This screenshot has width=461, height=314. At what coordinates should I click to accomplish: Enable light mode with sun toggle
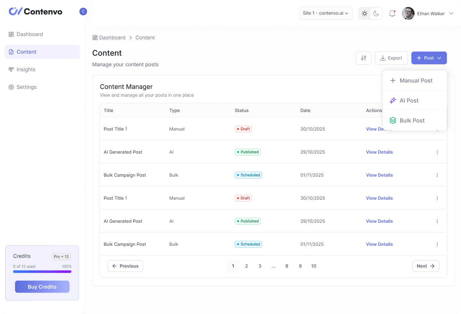(x=364, y=13)
